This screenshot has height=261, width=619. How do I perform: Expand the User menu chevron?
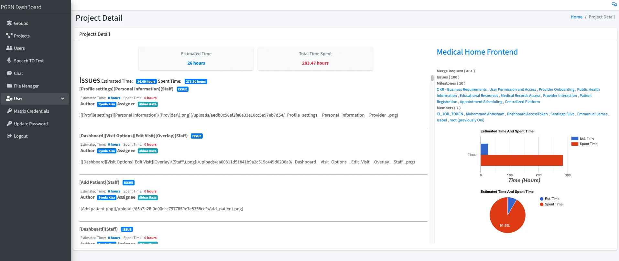[62, 99]
